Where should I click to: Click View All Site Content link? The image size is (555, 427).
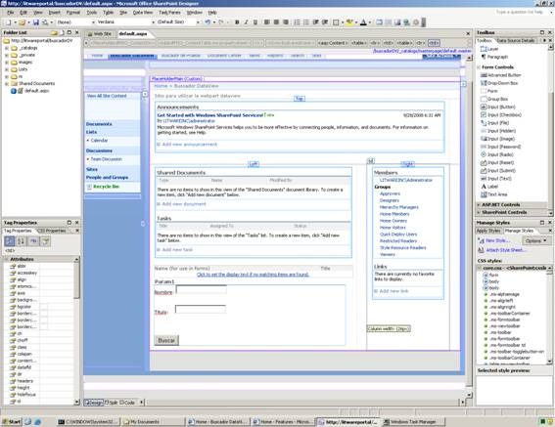pyautogui.click(x=107, y=96)
